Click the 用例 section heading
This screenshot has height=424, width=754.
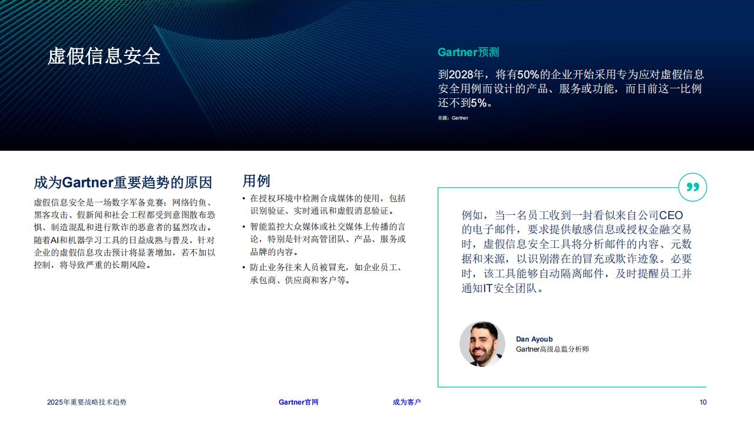click(256, 180)
